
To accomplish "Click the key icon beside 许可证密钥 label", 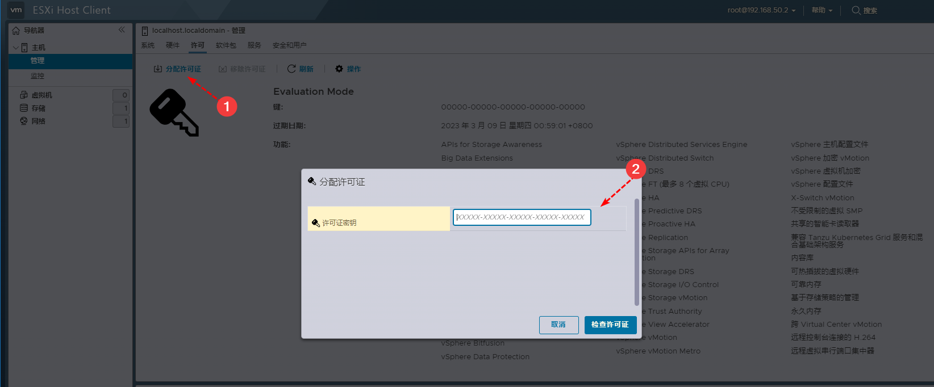I will pos(316,223).
